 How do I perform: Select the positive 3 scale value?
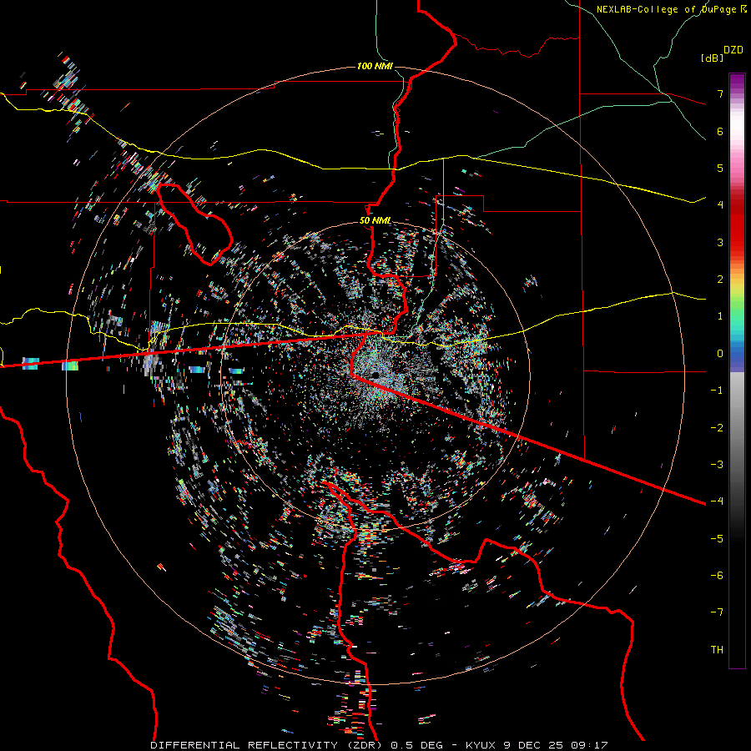(720, 242)
